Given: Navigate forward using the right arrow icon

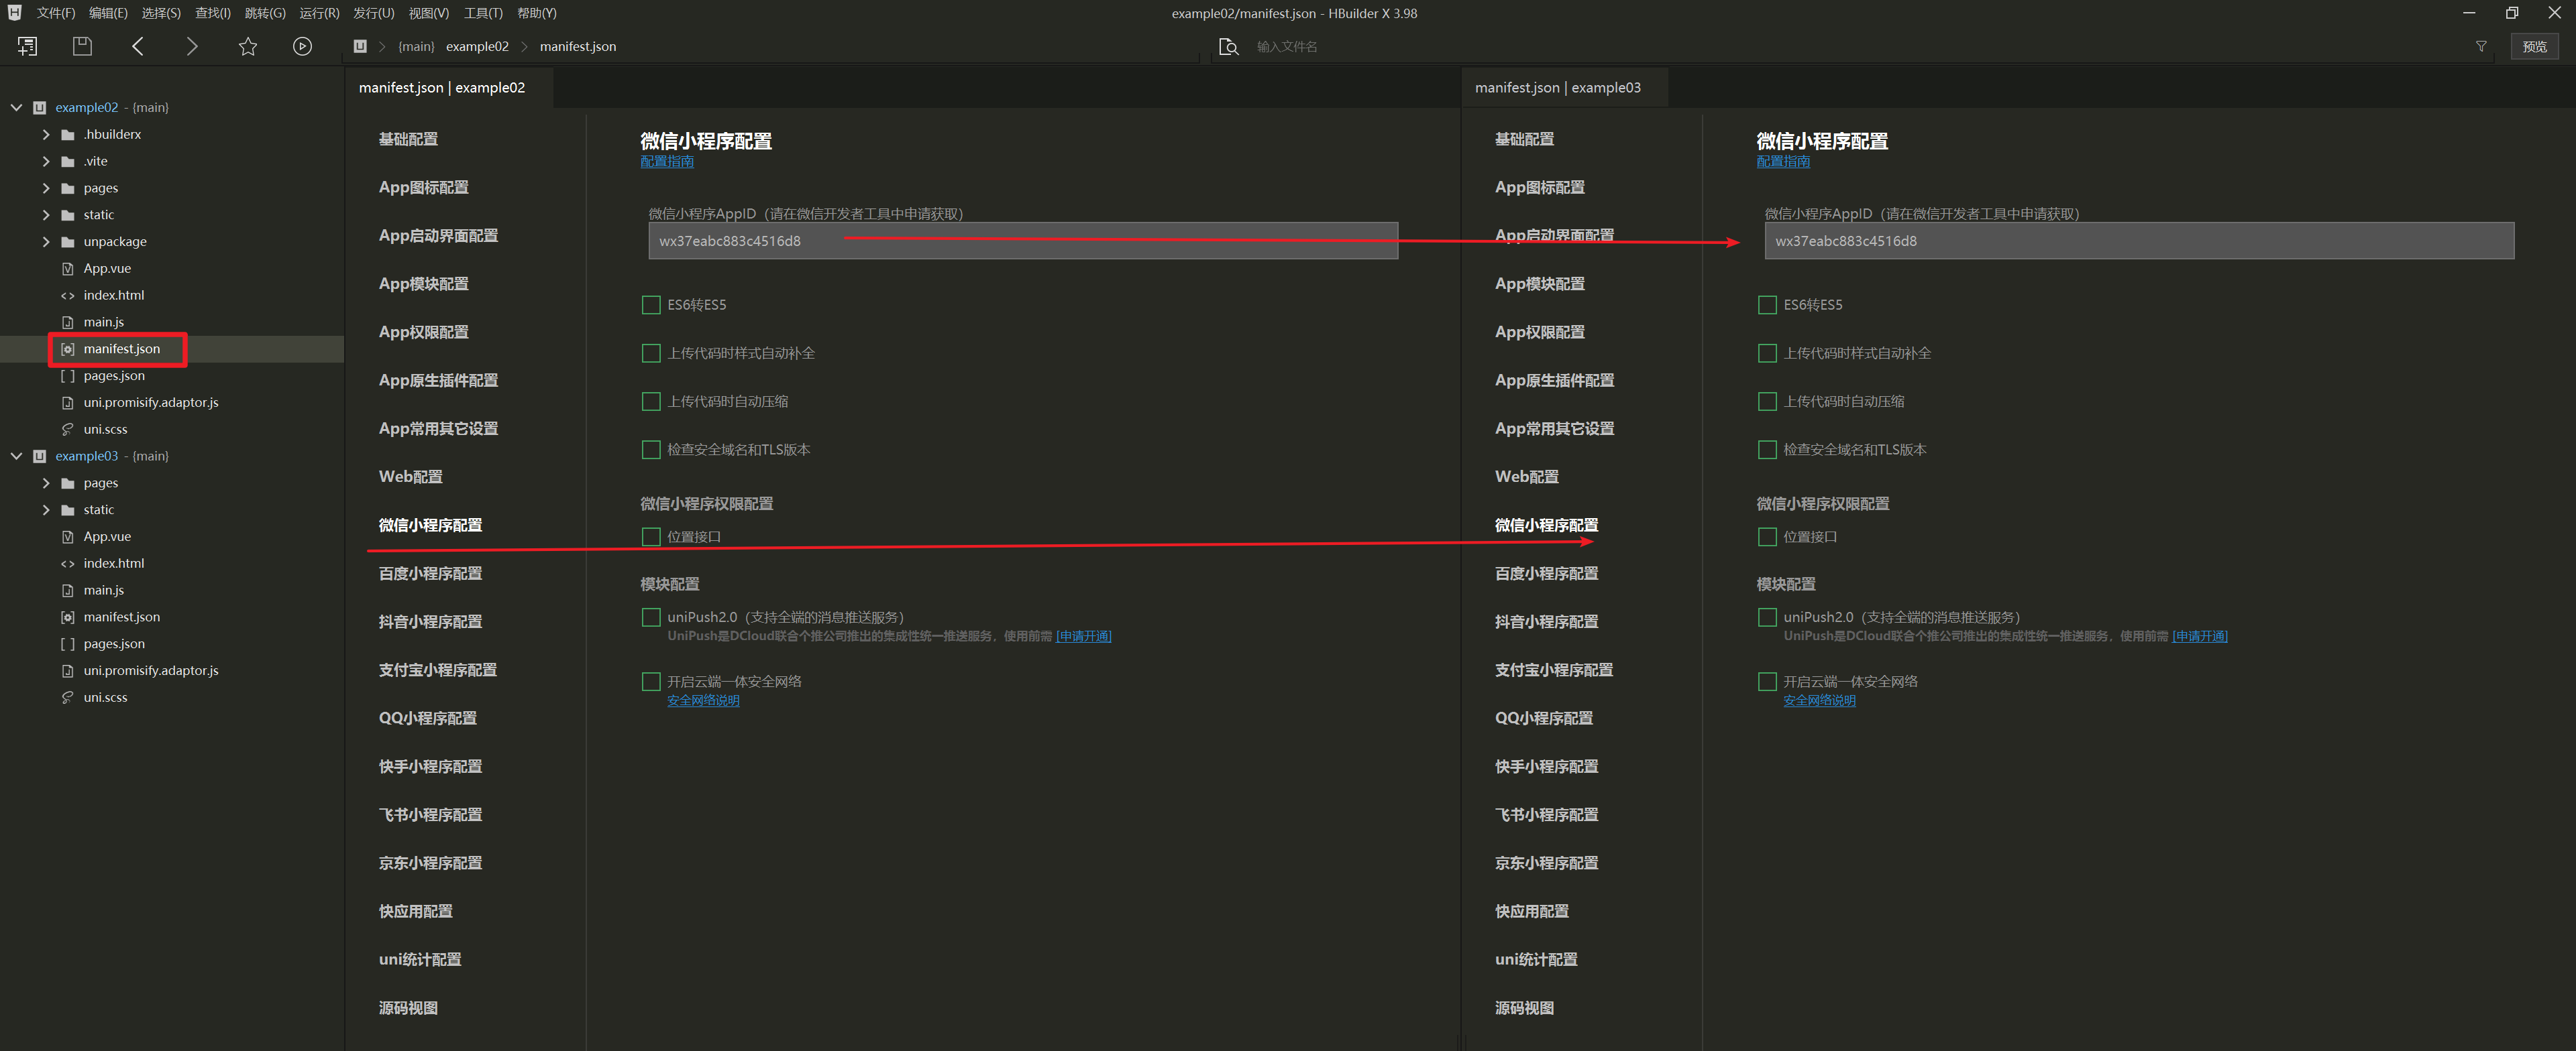Looking at the screenshot, I should point(192,45).
